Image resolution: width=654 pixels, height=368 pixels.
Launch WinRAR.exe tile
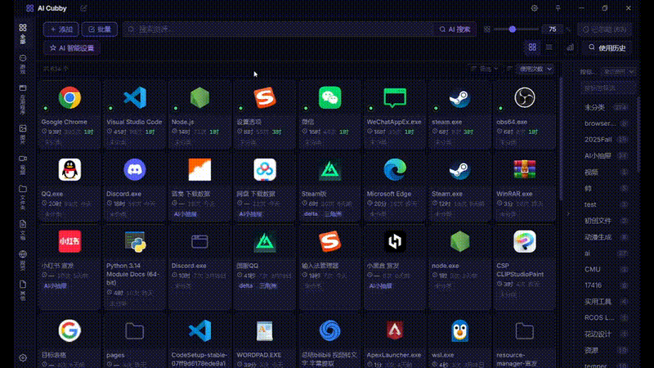(x=524, y=186)
